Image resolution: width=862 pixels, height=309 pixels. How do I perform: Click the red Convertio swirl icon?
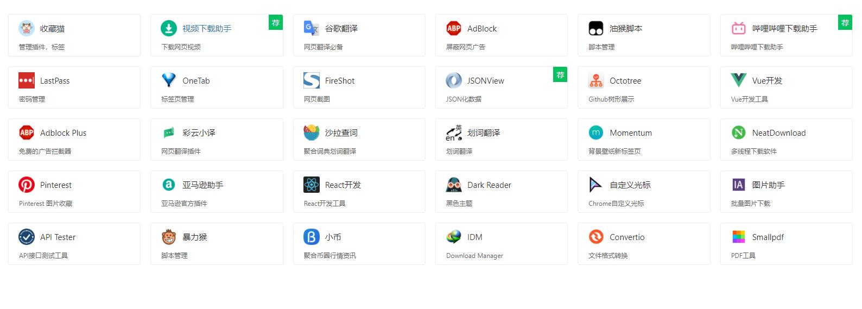point(596,237)
